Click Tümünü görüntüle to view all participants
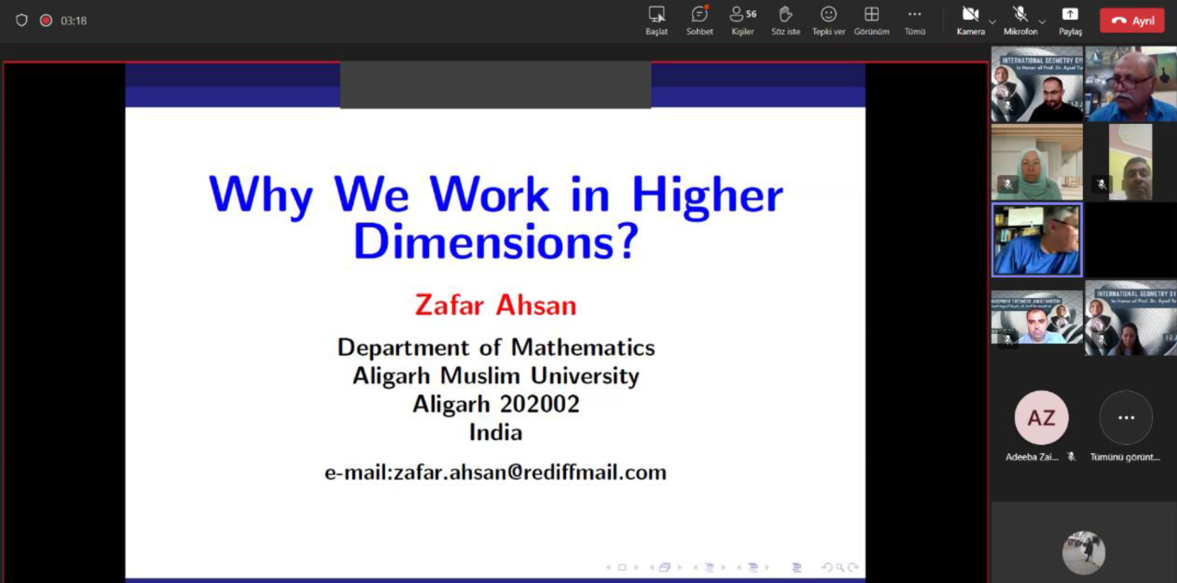Image resolution: width=1177 pixels, height=583 pixels. 1125,418
